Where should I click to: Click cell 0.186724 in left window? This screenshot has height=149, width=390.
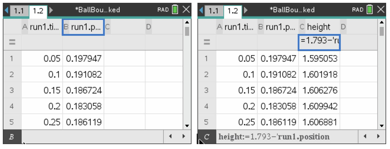[83, 90]
